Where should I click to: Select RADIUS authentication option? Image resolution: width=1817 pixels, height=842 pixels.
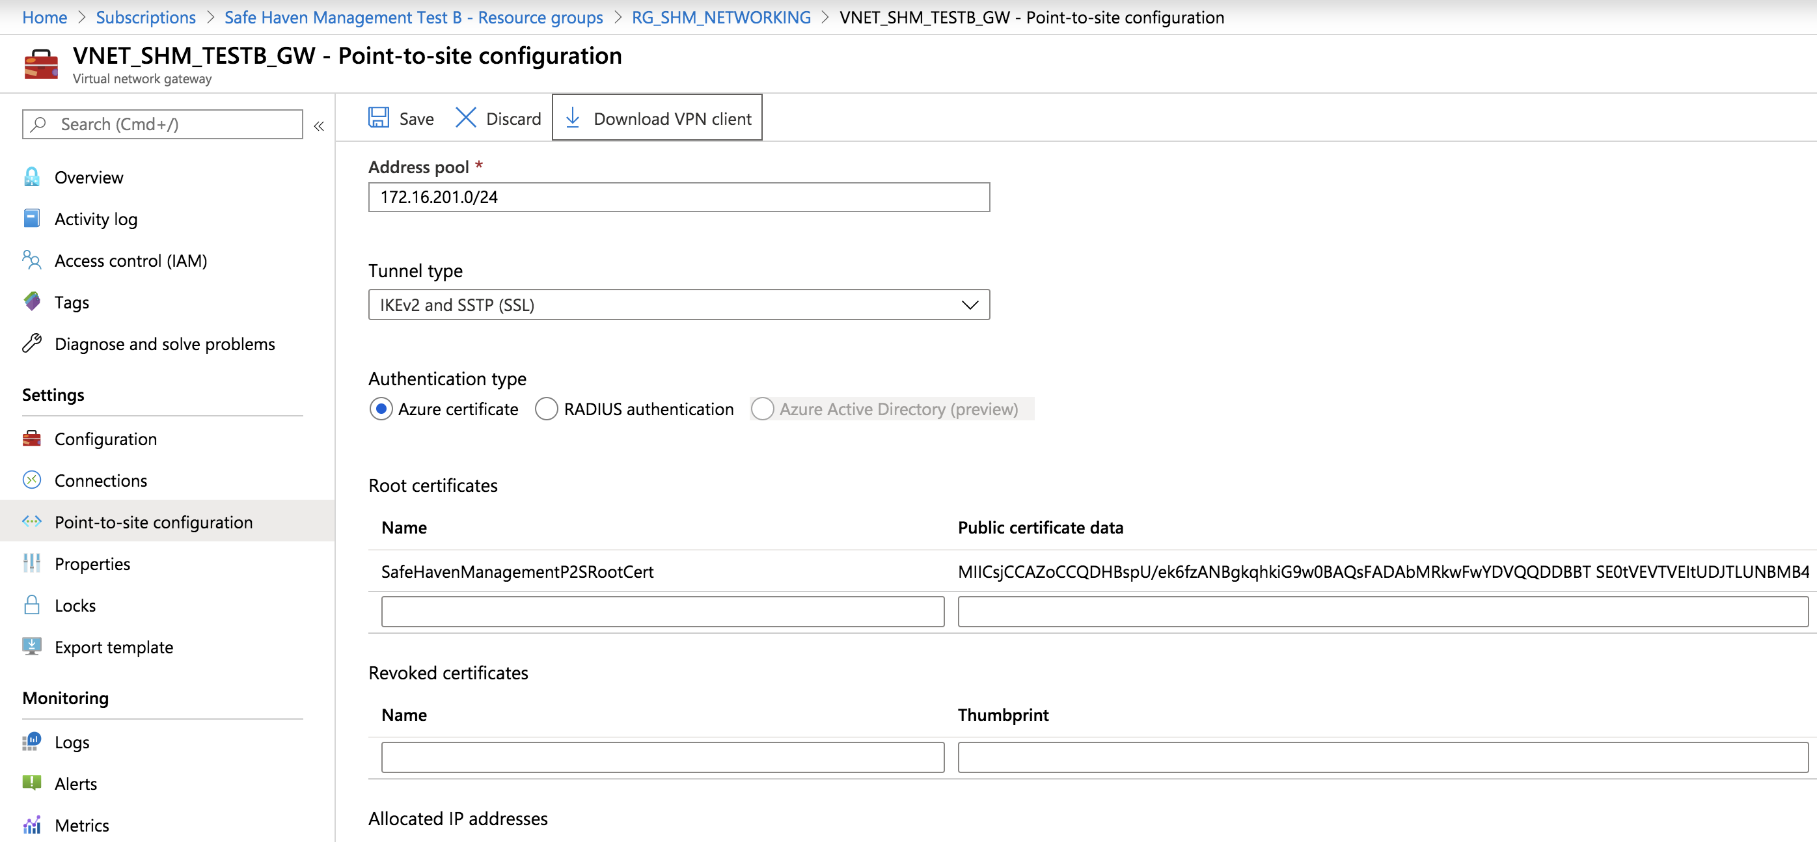[x=547, y=409]
